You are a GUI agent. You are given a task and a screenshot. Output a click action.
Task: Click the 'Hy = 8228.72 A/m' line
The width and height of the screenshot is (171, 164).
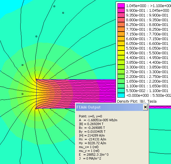pos(92,143)
